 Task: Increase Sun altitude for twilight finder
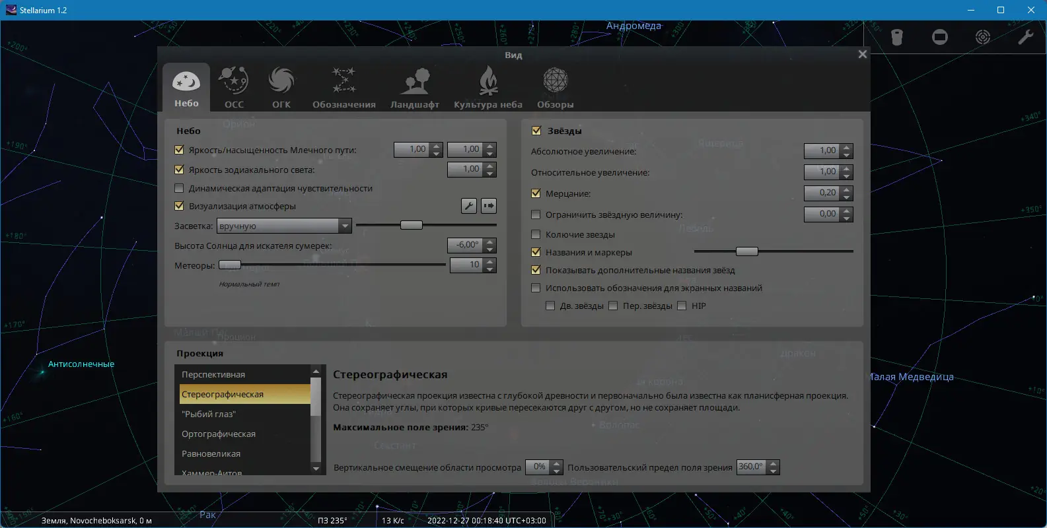489,242
